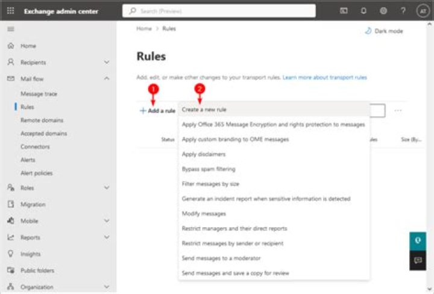This screenshot has height=294, width=434.
Task: Select Send messages and save a copy
Action: (274, 274)
